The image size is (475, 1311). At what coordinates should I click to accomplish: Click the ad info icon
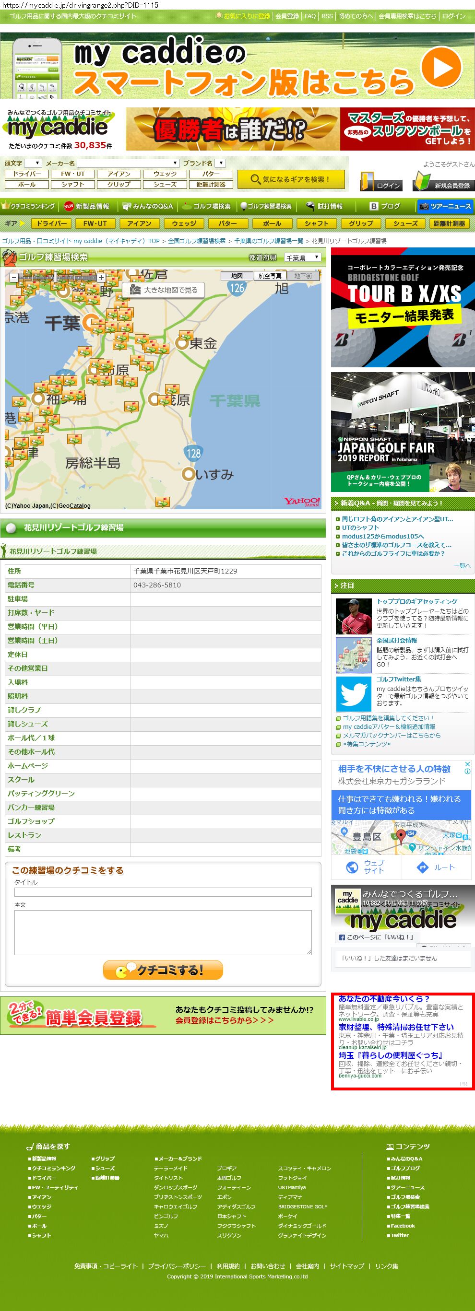pyautogui.click(x=467, y=771)
